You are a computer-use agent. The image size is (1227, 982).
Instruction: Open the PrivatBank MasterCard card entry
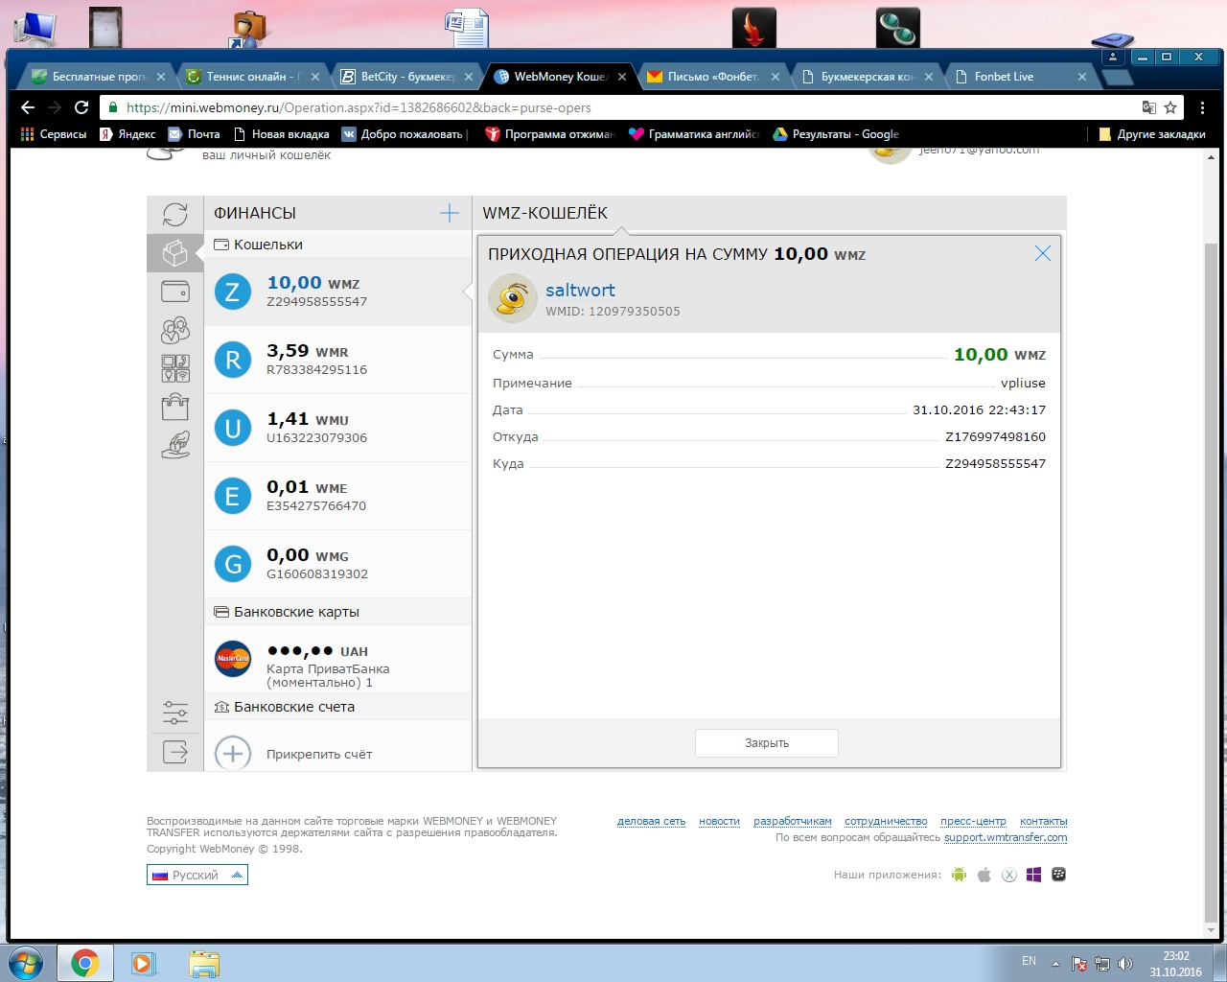point(338,659)
